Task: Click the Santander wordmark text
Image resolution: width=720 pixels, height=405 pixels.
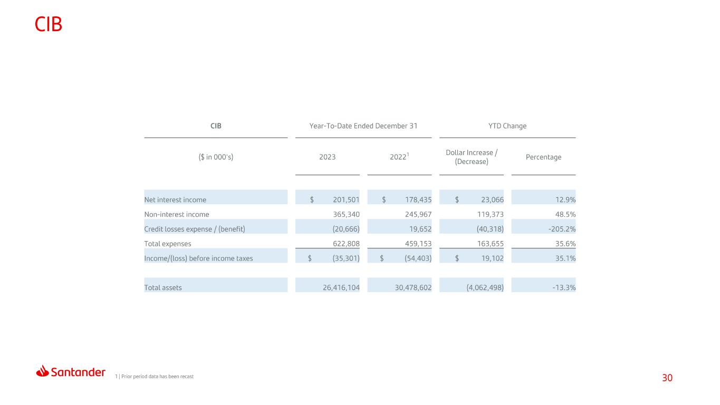Action: click(79, 372)
